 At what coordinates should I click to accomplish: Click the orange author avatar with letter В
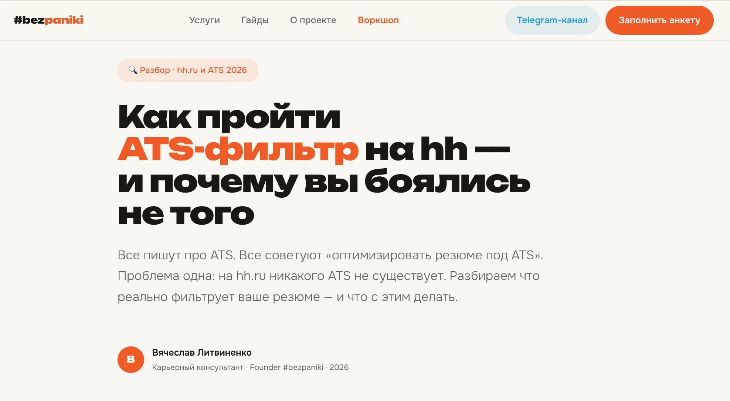131,360
